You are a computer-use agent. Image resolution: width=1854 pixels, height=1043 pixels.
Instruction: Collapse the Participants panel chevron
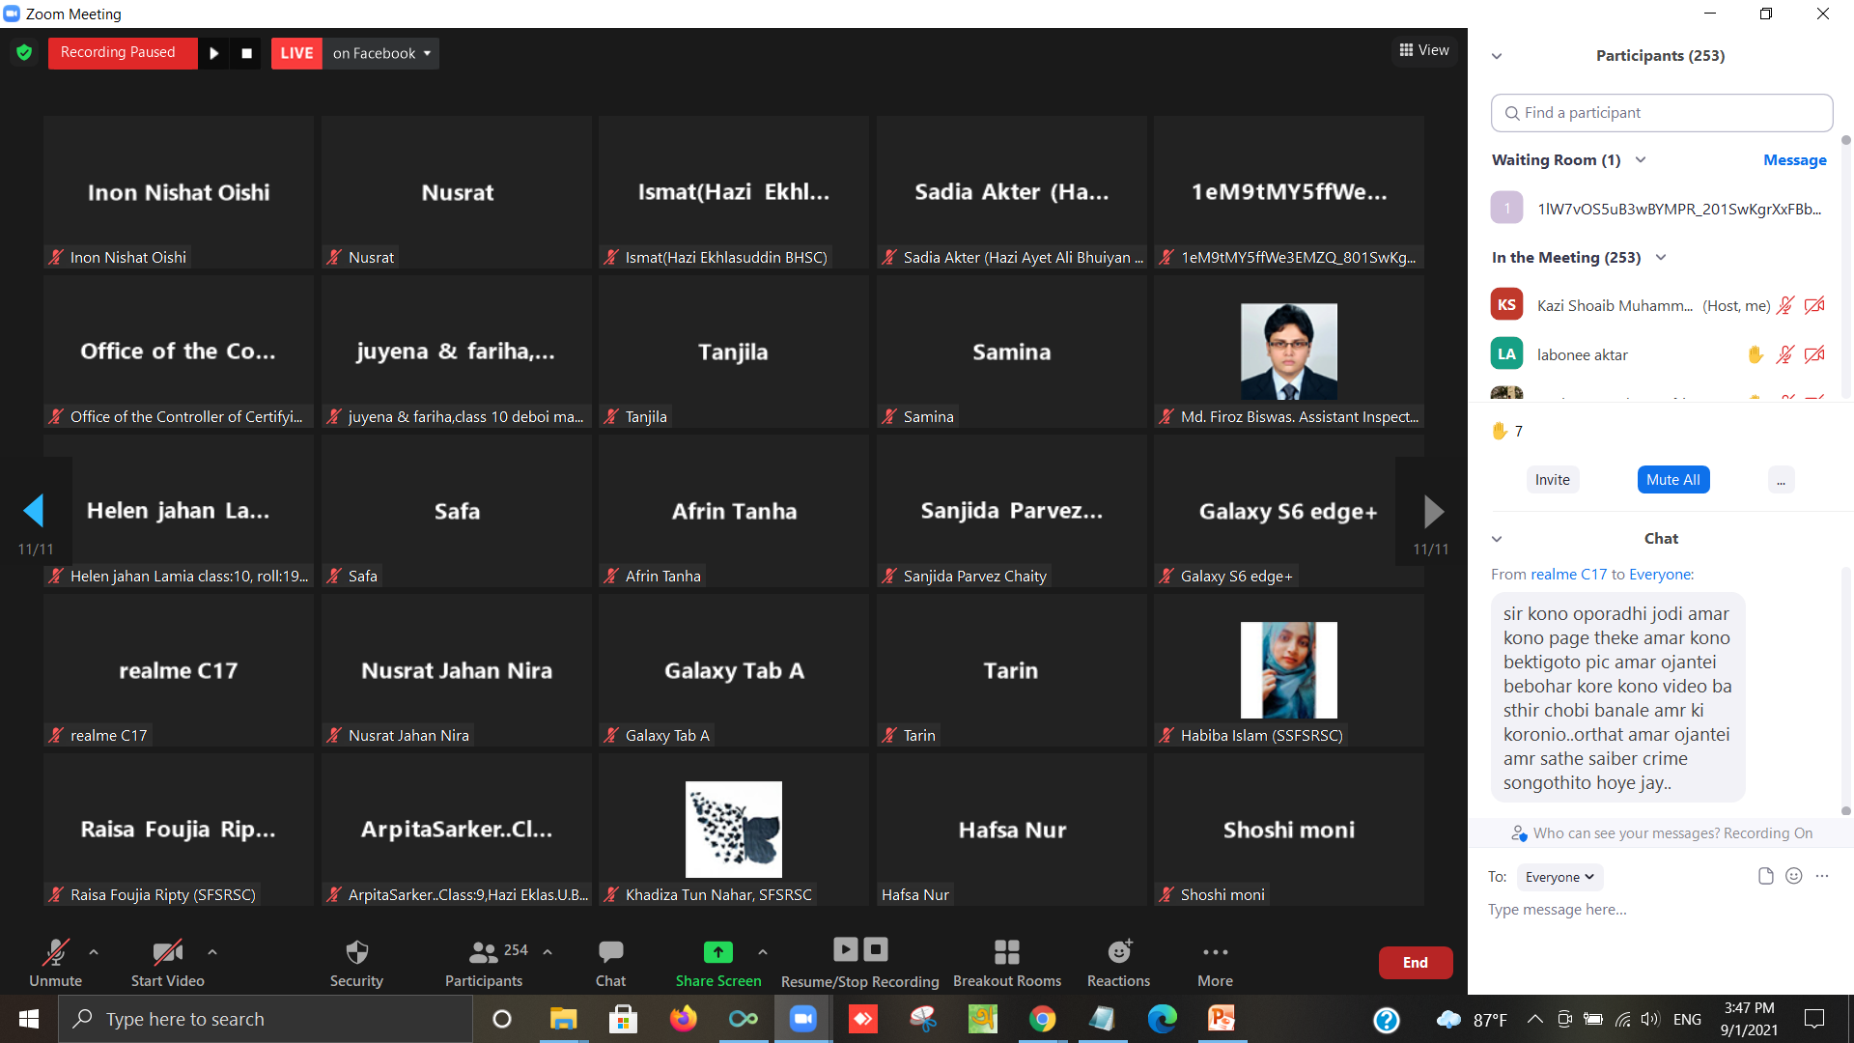[1497, 56]
